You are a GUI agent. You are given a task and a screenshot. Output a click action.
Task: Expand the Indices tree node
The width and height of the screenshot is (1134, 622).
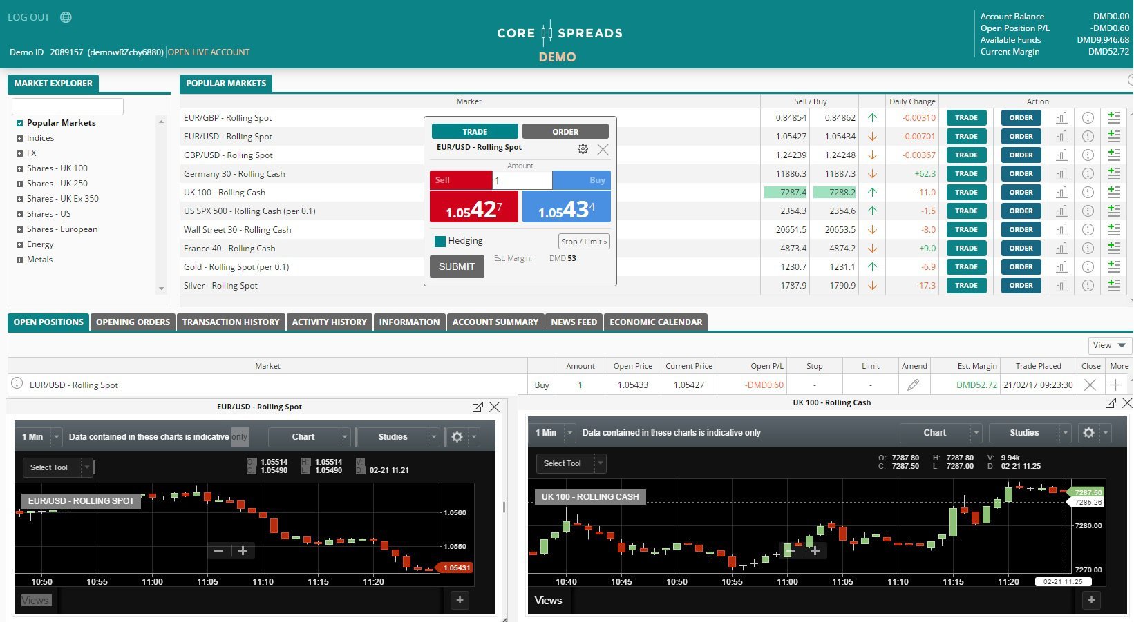(20, 138)
